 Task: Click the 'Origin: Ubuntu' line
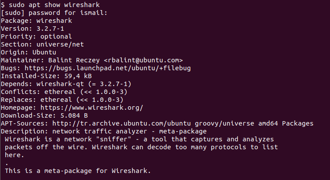(x=29, y=52)
